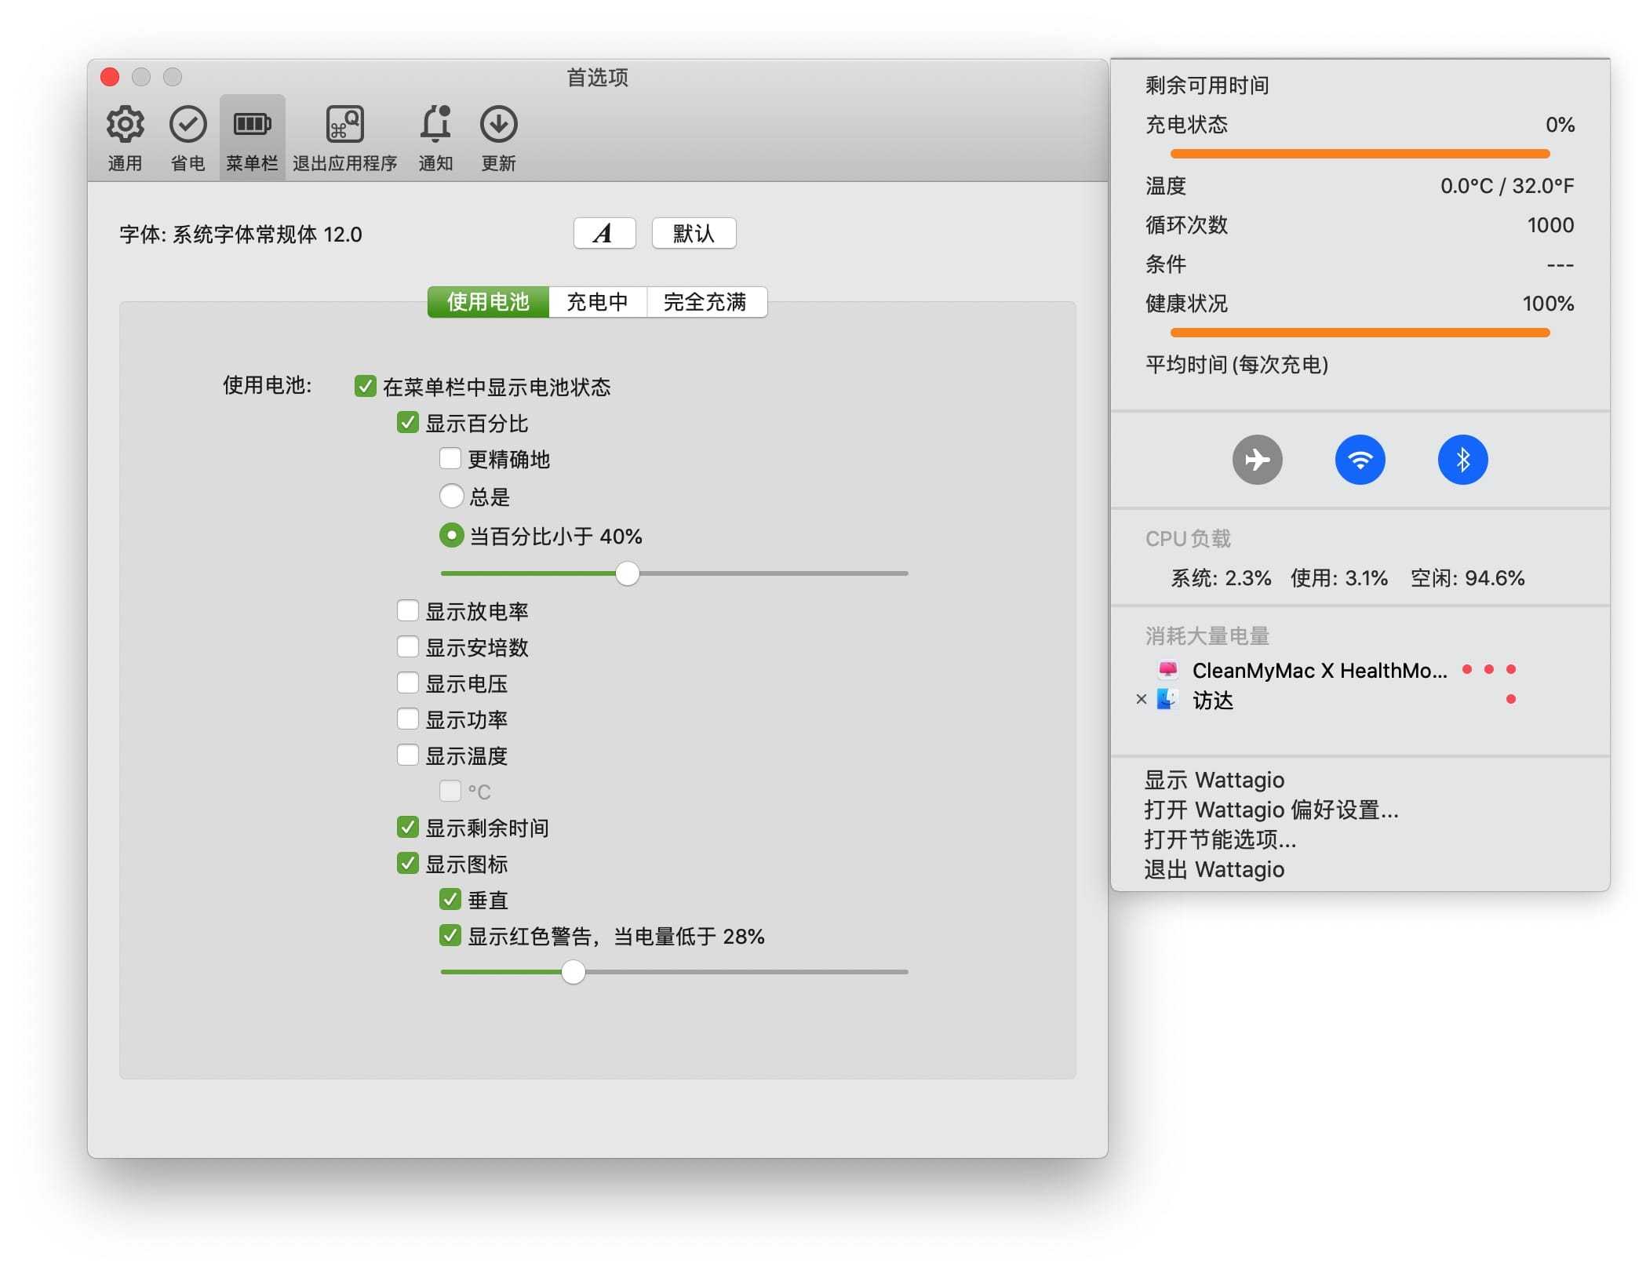Click the 默认 default font button
The height and width of the screenshot is (1274, 1646).
694,234
